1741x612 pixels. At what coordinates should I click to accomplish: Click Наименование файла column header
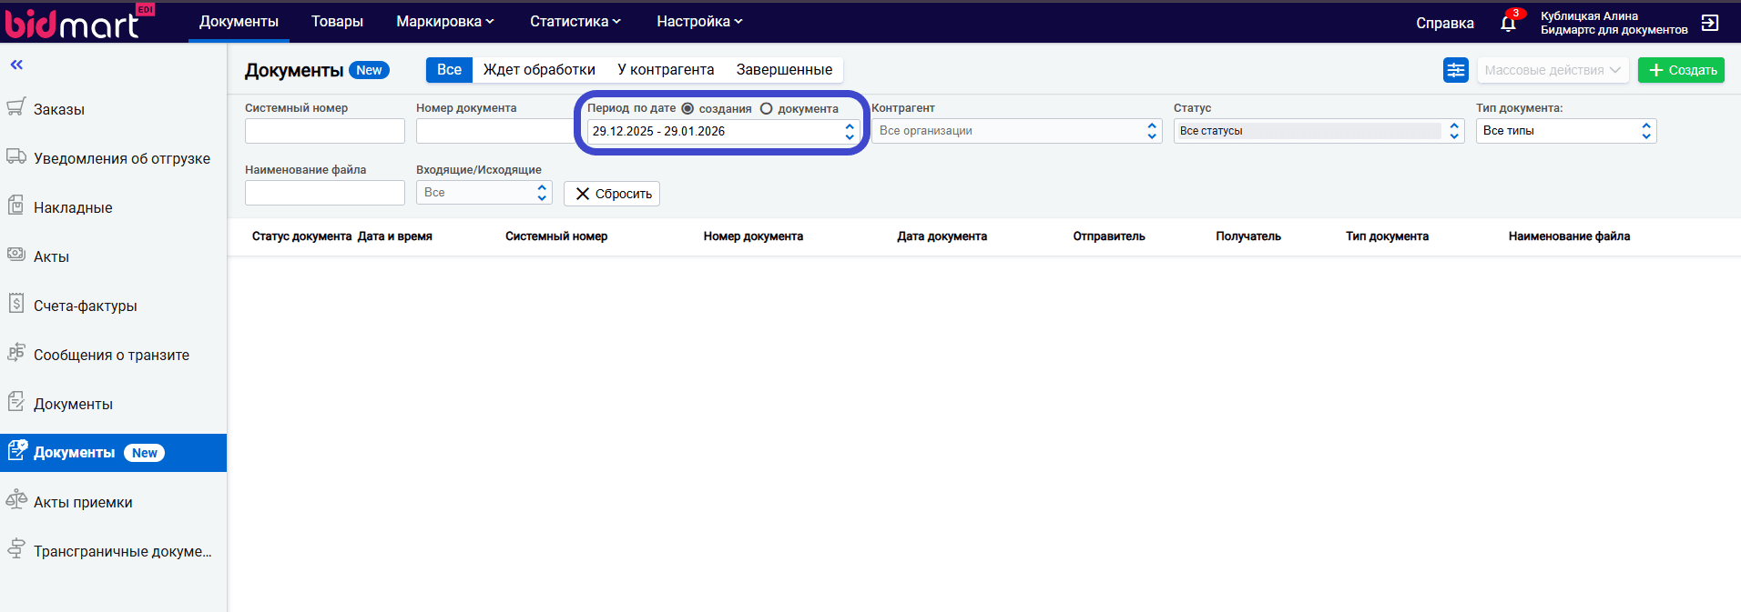pos(1570,236)
